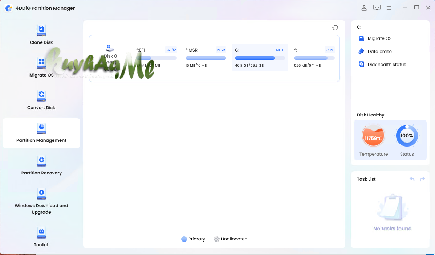
Task: Open the feedback chat icon
Action: coord(377,8)
